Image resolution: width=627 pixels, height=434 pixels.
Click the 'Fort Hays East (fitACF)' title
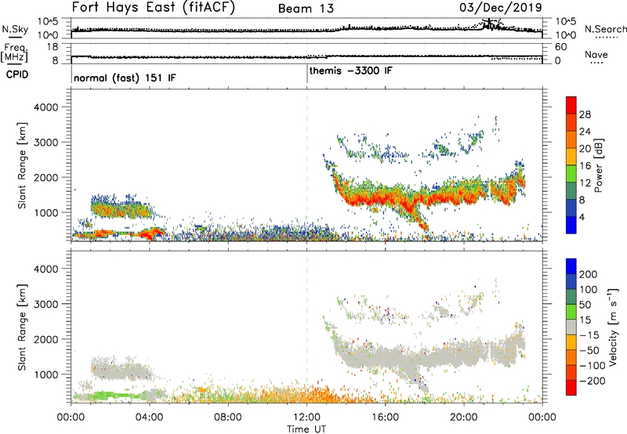[x=153, y=7]
